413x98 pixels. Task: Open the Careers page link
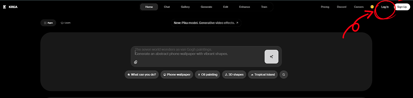tap(359, 7)
